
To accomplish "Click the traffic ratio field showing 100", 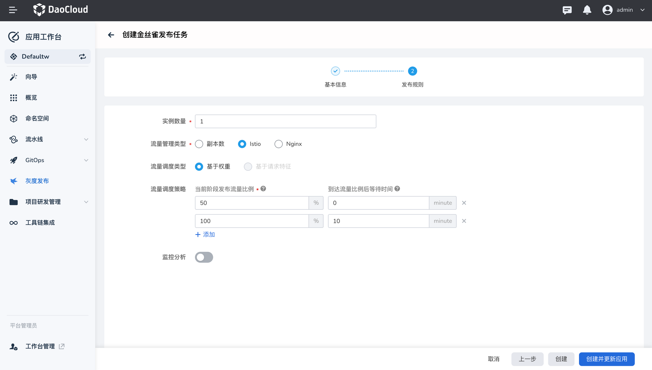I will (x=252, y=221).
